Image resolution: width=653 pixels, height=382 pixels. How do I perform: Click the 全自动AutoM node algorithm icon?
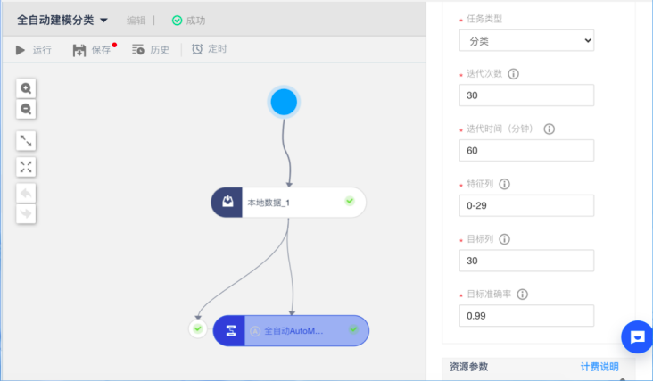pyautogui.click(x=231, y=331)
